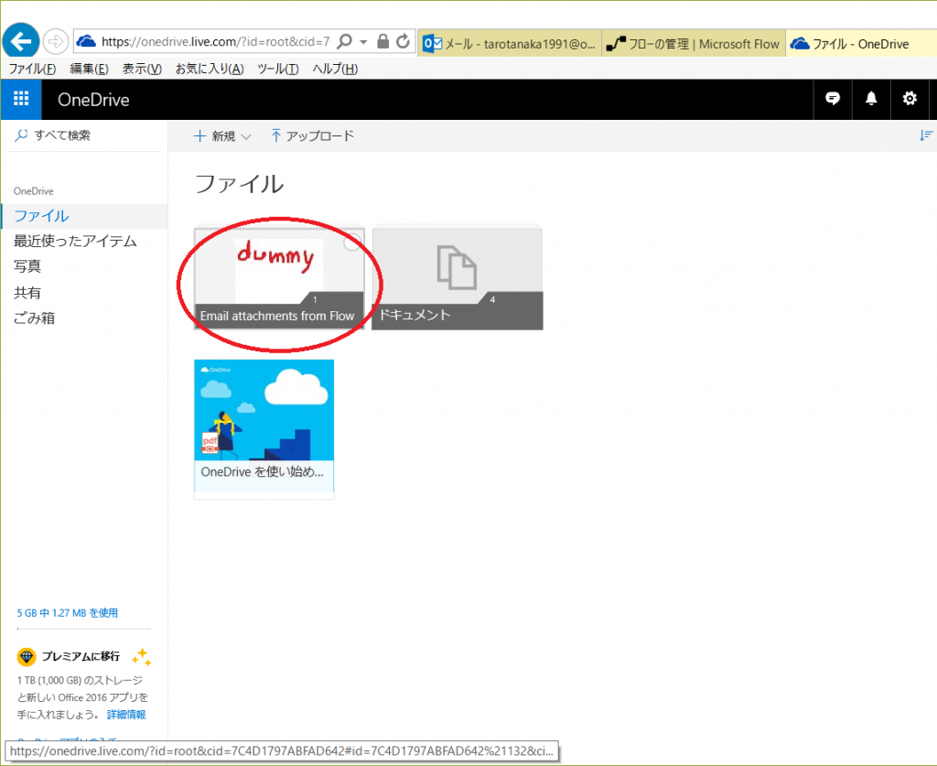This screenshot has width=937, height=766.
Task: Open the ツール(T) menu
Action: (278, 69)
